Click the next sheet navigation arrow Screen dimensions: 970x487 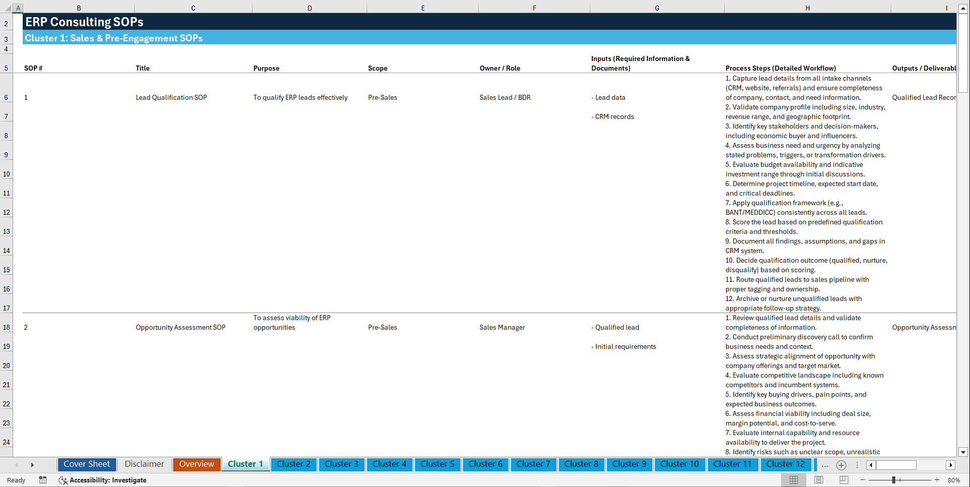pyautogui.click(x=32, y=464)
